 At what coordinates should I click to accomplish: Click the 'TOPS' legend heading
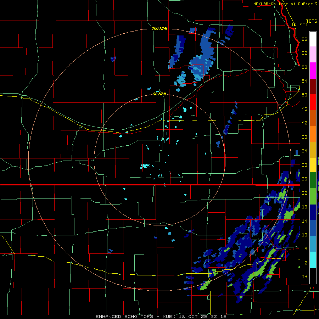[312, 21]
